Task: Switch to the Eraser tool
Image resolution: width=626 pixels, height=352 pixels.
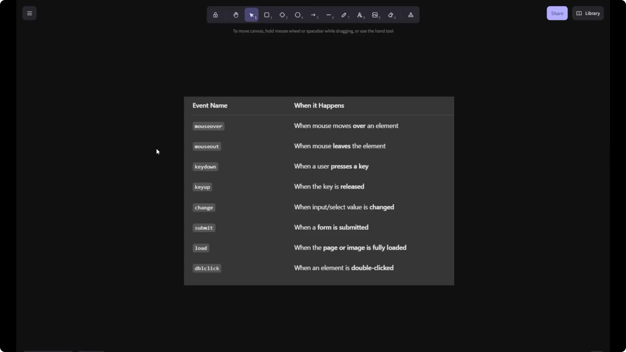Action: [x=391, y=15]
